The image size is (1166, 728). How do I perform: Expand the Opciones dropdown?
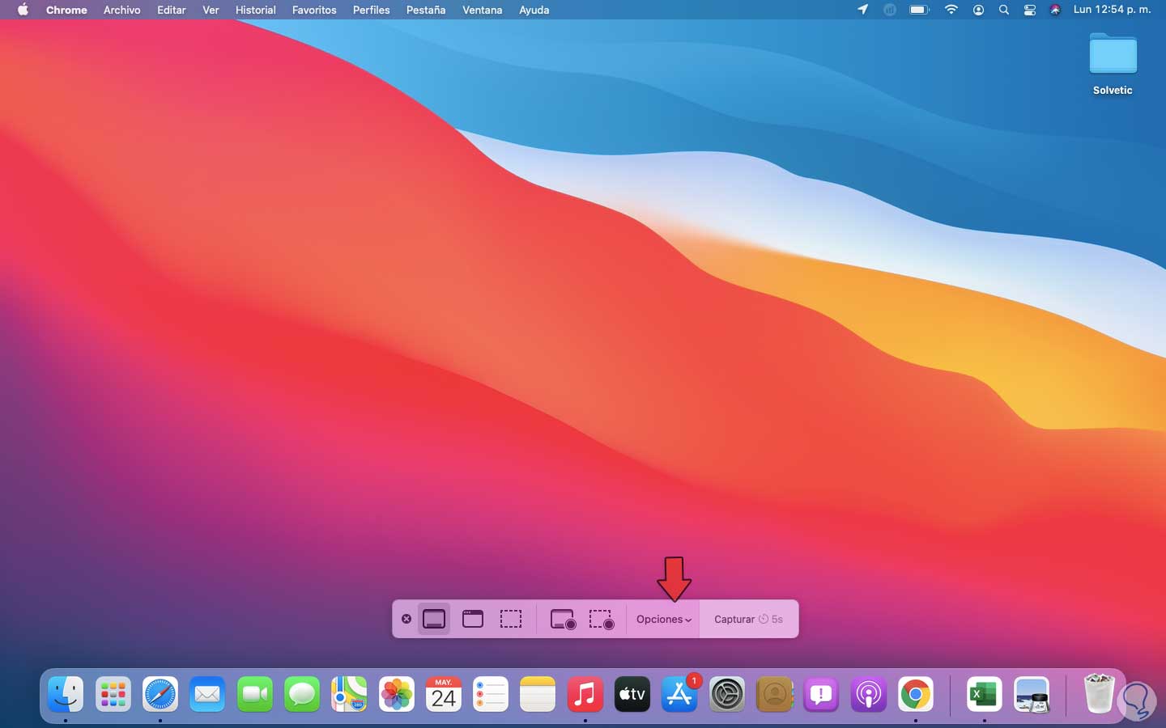(x=663, y=620)
